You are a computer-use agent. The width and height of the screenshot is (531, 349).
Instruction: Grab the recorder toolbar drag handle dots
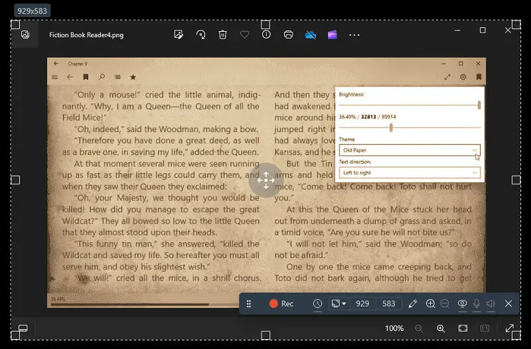click(248, 304)
